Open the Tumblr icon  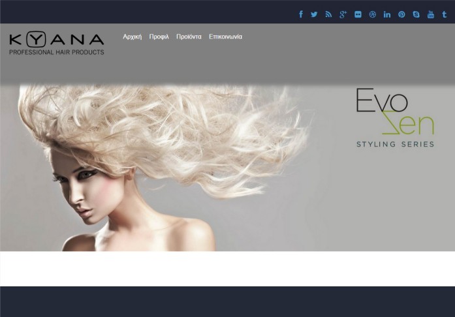pyautogui.click(x=445, y=14)
